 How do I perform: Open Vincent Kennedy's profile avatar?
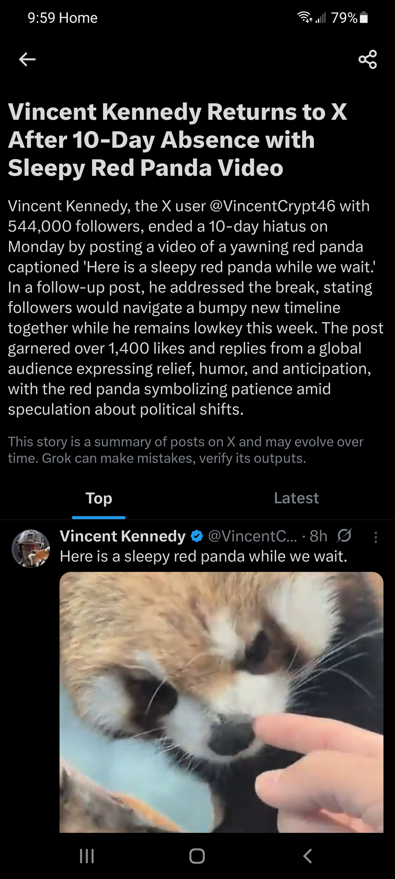coord(31,548)
